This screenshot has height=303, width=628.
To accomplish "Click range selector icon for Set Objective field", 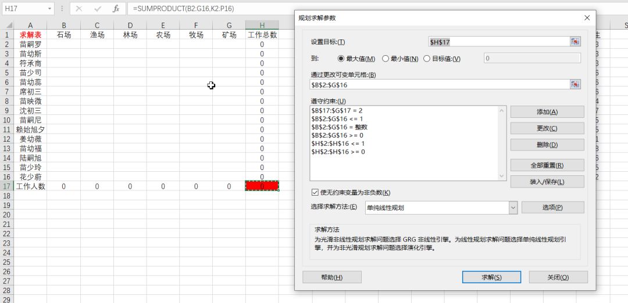I will [x=576, y=42].
